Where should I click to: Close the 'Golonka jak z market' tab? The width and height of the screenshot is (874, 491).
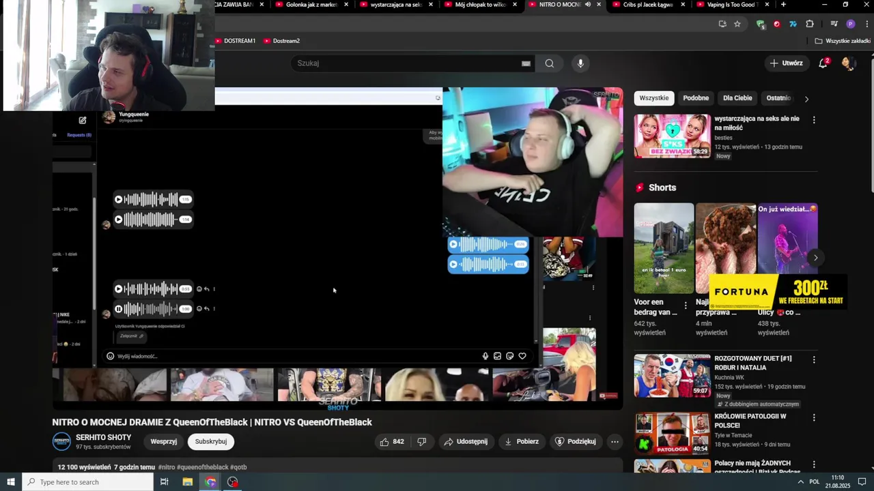tap(346, 5)
